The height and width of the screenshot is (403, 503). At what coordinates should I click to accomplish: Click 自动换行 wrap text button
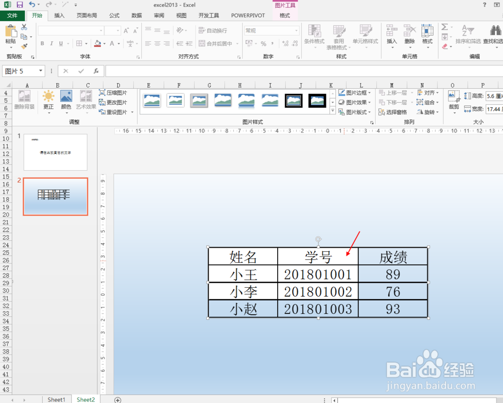point(213,31)
